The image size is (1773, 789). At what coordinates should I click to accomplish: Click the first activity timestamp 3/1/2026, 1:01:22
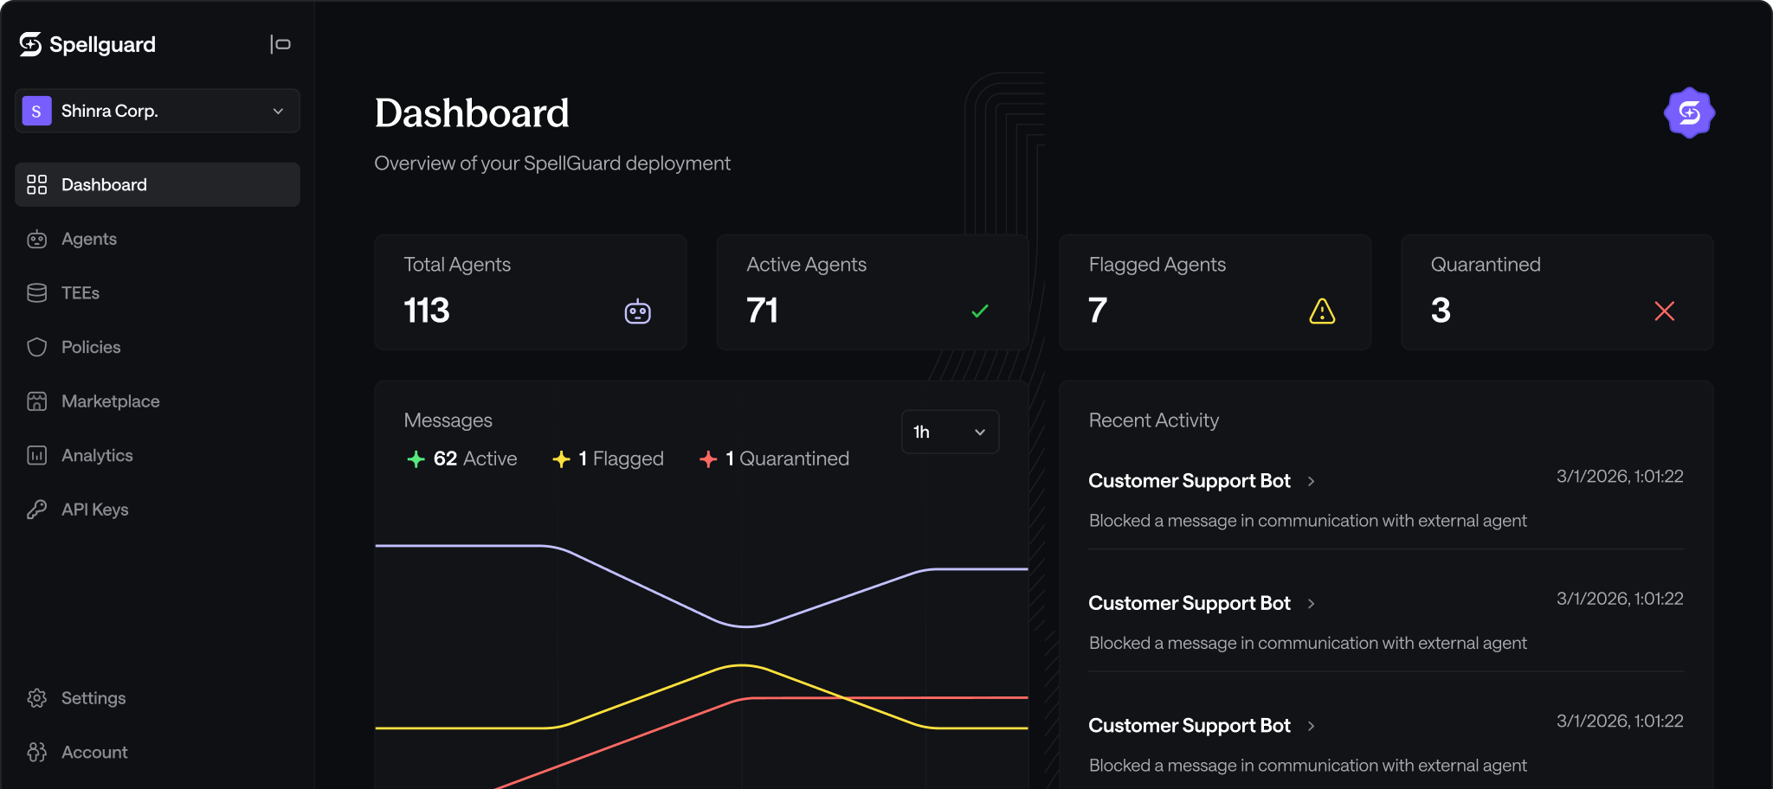(x=1620, y=477)
